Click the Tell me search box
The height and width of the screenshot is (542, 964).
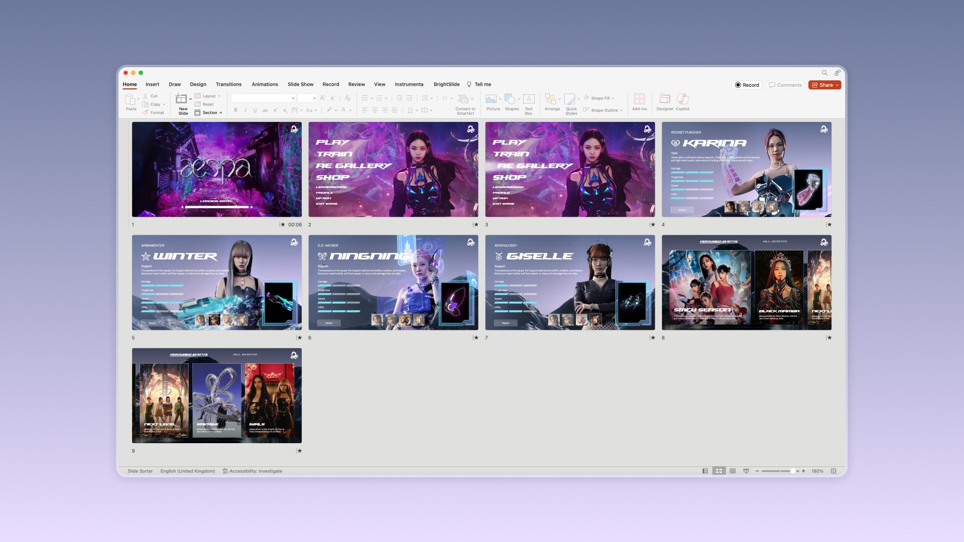point(479,84)
